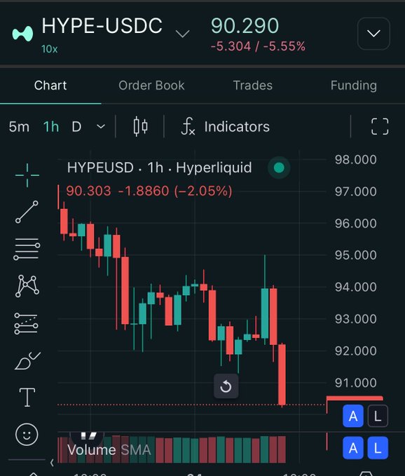Click the latest large red candle

[x=282, y=374]
